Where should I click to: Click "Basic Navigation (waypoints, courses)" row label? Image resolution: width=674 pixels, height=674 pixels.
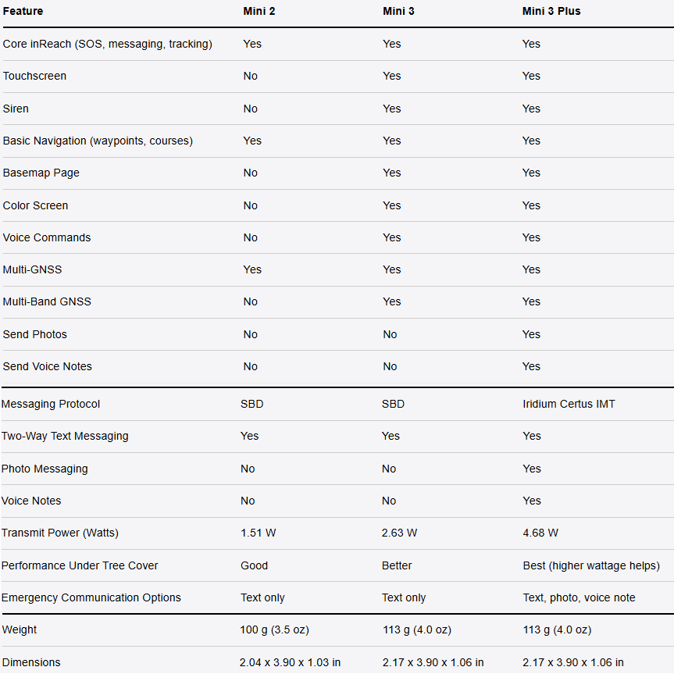(x=98, y=141)
